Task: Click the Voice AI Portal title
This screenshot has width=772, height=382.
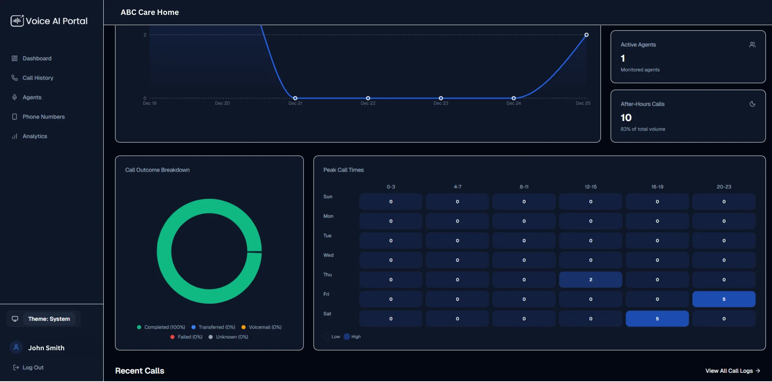Action: click(57, 21)
